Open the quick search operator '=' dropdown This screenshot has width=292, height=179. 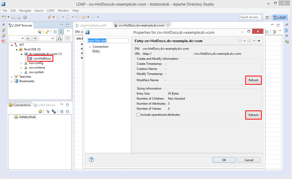pyautogui.click(x=32, y=38)
